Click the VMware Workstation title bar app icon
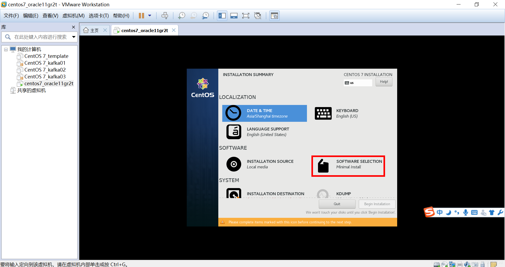 tap(4, 4)
